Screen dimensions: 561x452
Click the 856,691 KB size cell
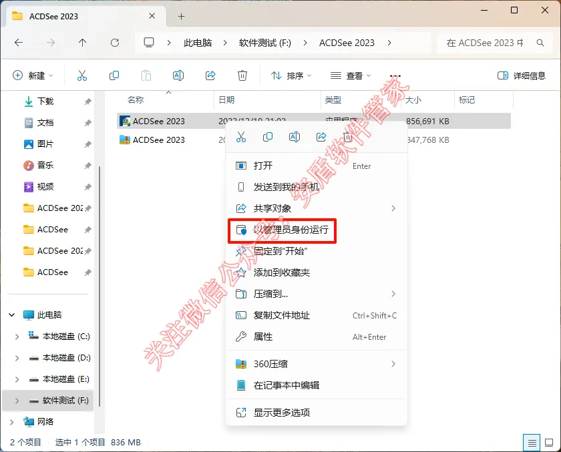click(427, 122)
